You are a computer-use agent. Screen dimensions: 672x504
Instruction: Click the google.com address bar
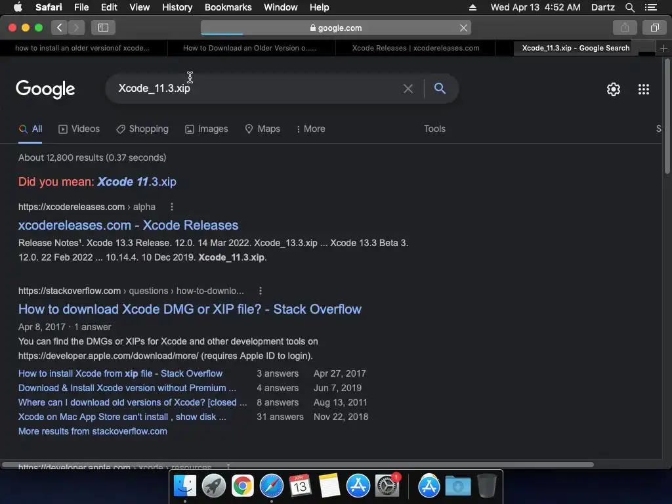[x=336, y=28]
